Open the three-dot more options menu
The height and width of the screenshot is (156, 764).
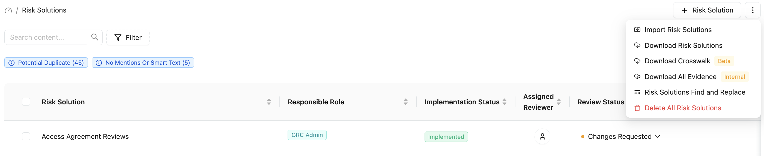[753, 10]
